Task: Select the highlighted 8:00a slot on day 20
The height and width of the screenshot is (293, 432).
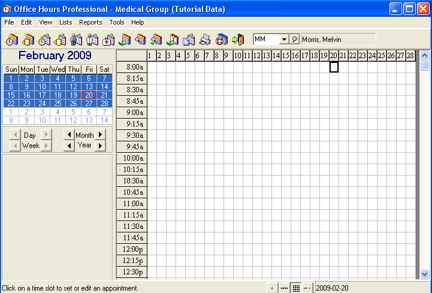Action: [x=334, y=67]
